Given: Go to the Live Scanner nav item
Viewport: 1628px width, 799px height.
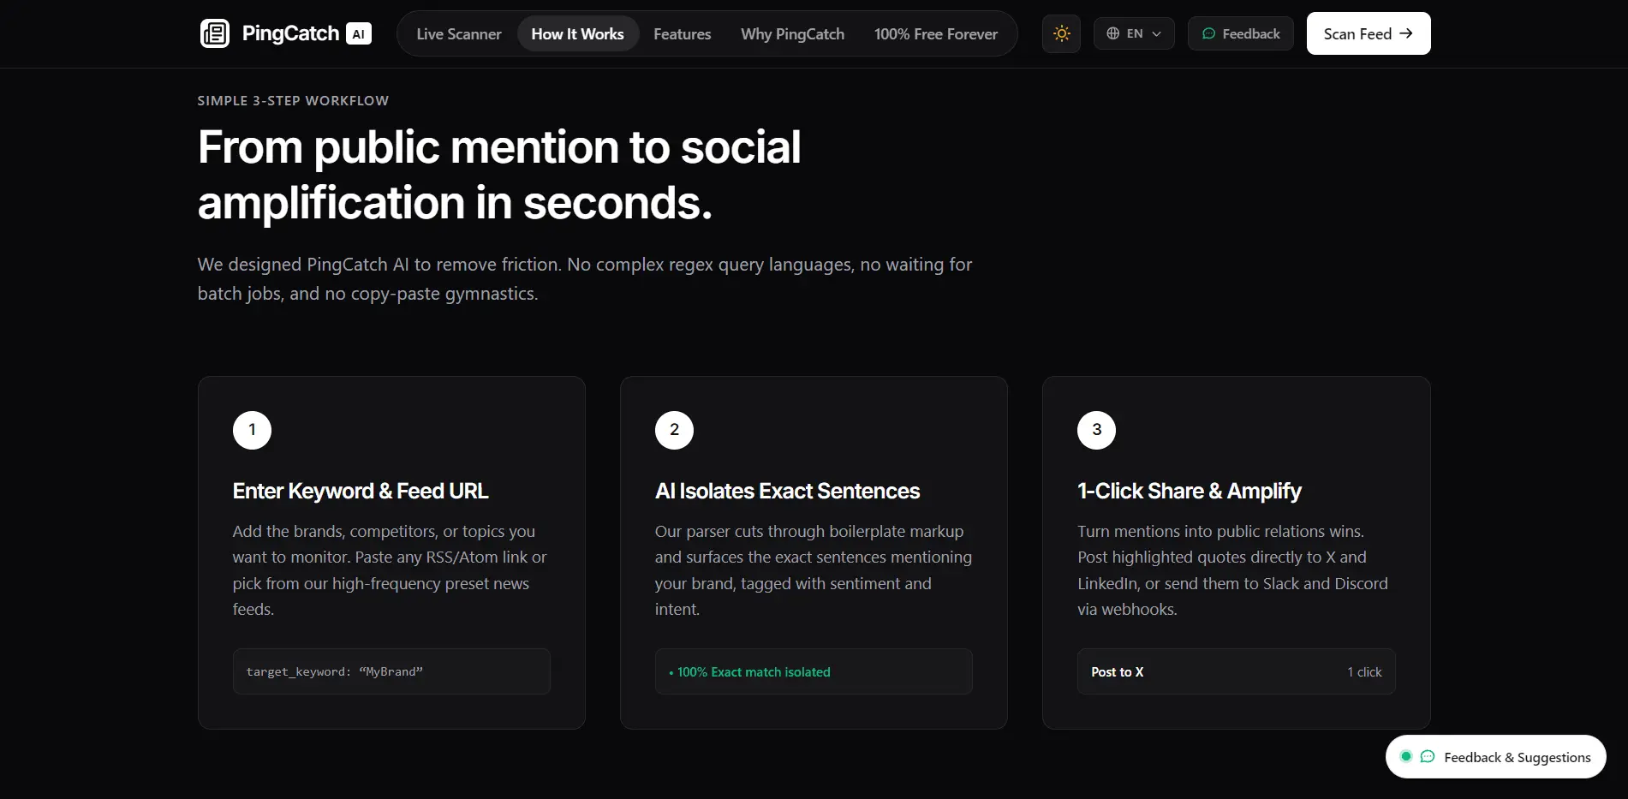Looking at the screenshot, I should click(459, 34).
